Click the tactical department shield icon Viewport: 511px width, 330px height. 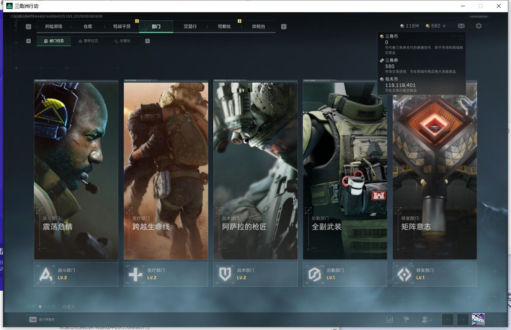pyautogui.click(x=225, y=274)
